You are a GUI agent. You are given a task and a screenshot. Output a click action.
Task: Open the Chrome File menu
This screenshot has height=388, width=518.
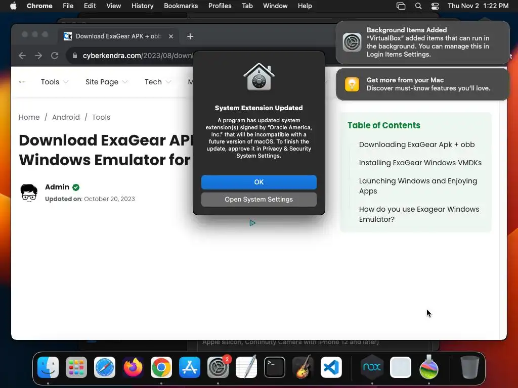point(68,6)
